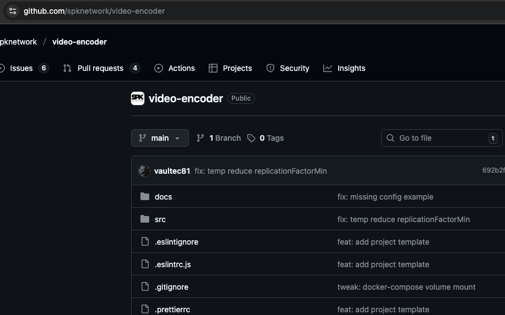Click the Go to file search field
The height and width of the screenshot is (315, 505).
click(434, 138)
